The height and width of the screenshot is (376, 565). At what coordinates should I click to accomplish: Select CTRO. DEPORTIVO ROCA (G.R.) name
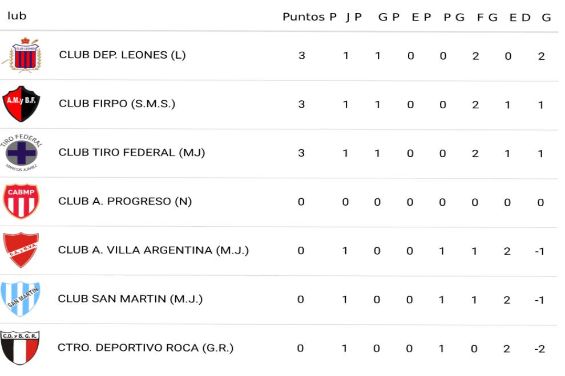click(146, 348)
